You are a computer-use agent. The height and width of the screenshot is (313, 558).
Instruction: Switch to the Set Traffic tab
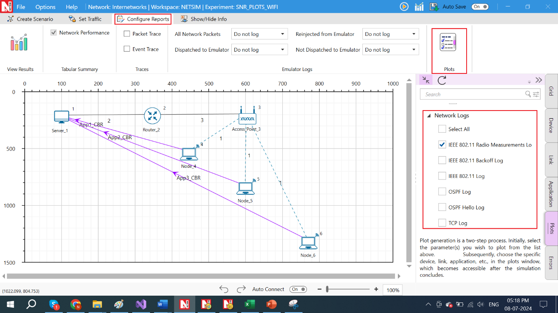click(85, 19)
